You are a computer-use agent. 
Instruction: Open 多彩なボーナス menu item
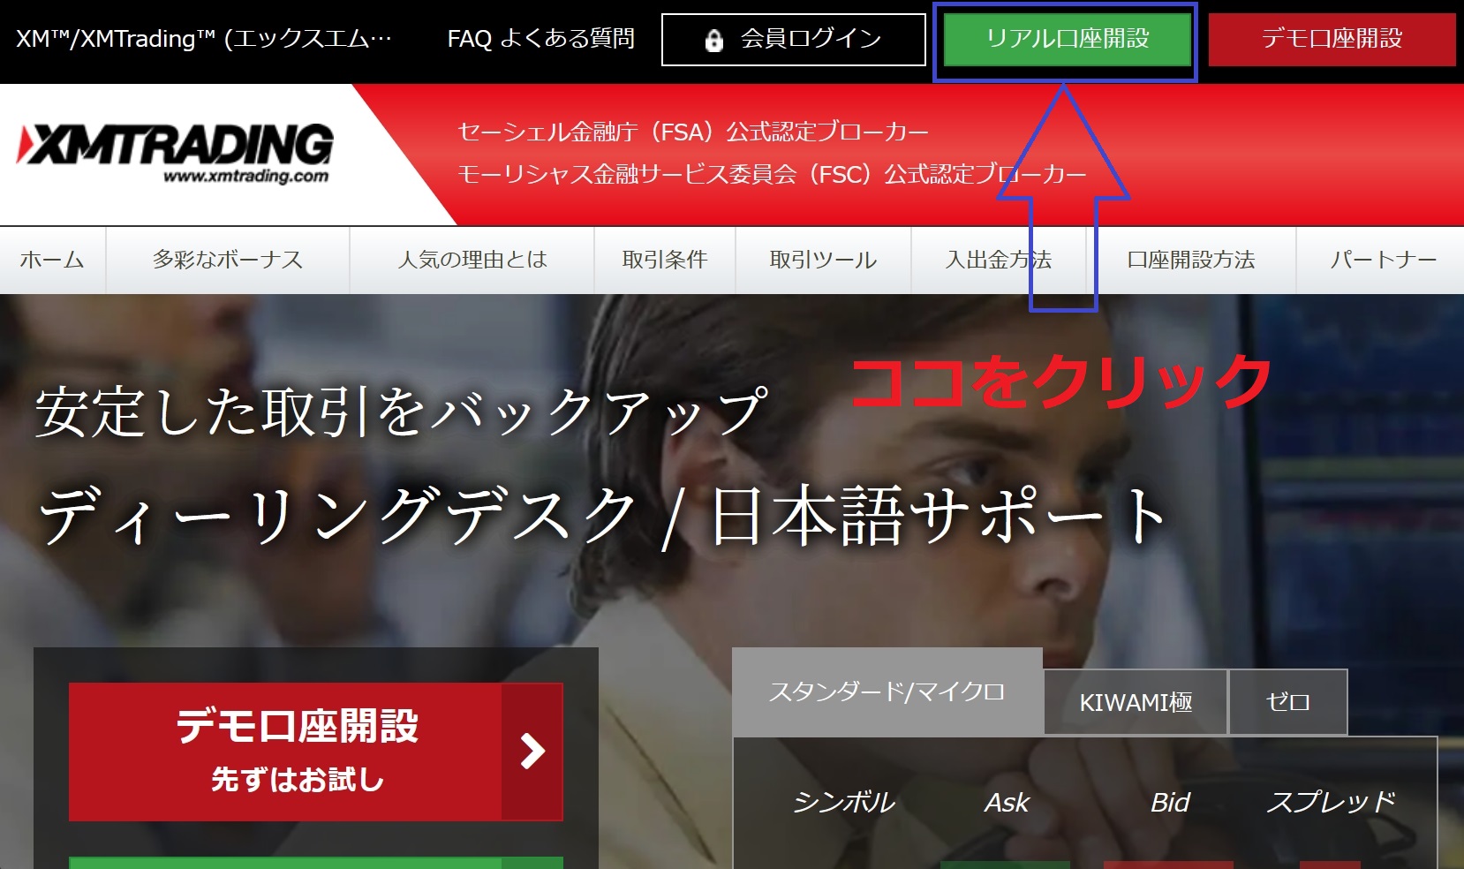228,260
